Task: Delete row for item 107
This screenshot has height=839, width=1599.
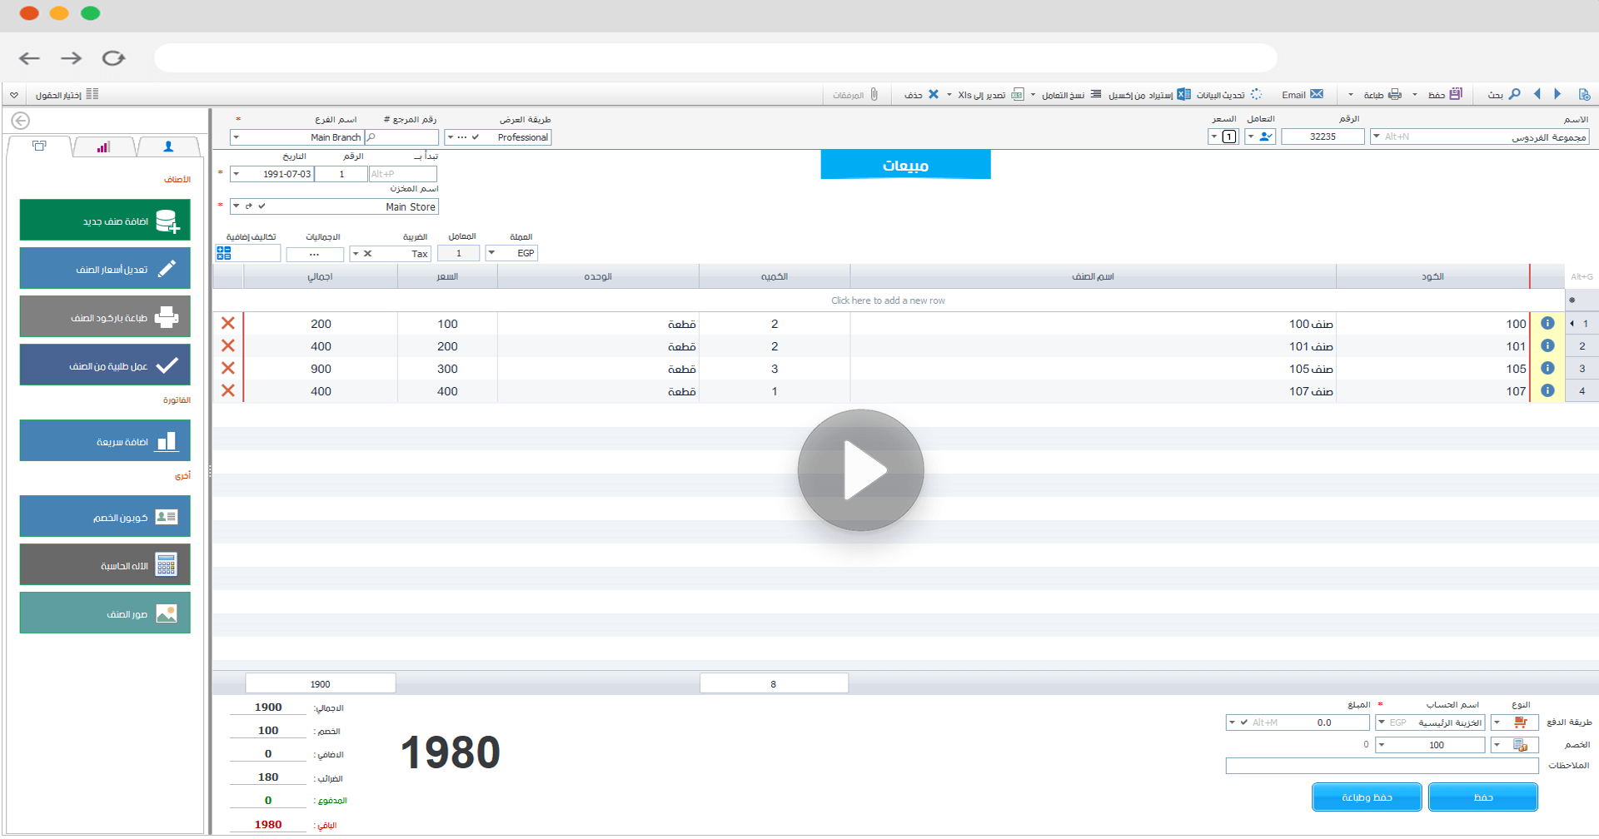Action: click(227, 390)
